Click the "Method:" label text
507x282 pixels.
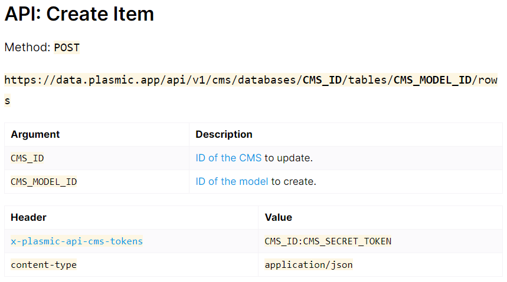(x=27, y=48)
